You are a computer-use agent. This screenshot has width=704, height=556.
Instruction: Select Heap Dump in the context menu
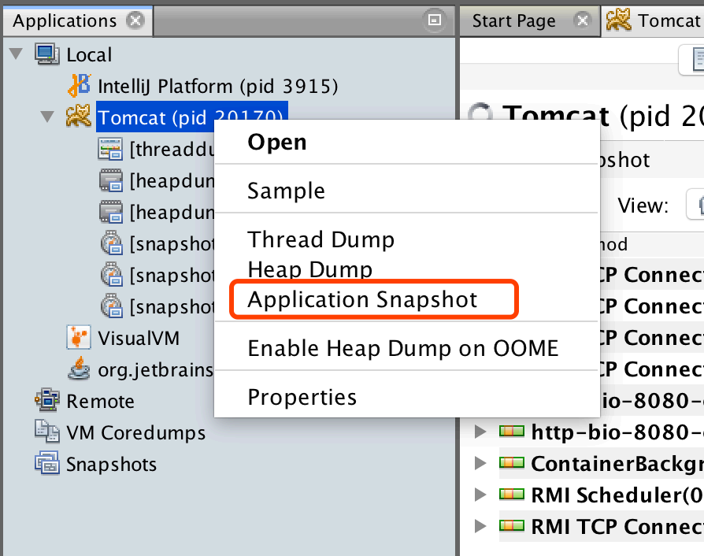click(407, 269)
